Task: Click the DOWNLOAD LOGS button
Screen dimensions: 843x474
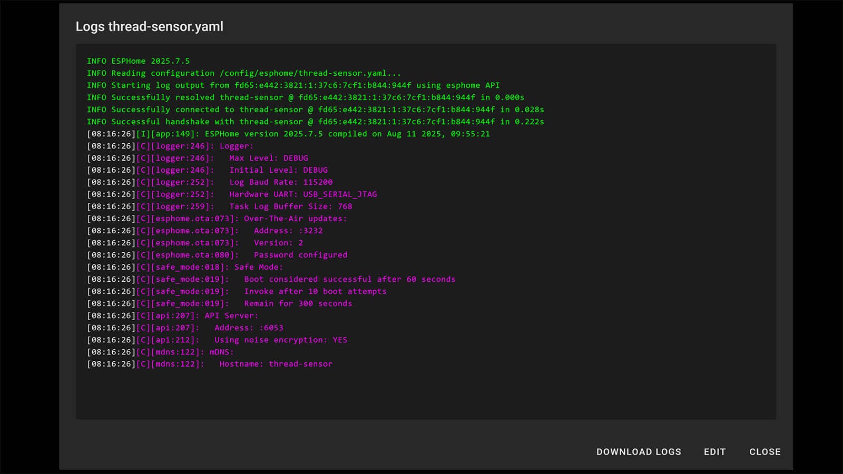Action: coord(638,452)
